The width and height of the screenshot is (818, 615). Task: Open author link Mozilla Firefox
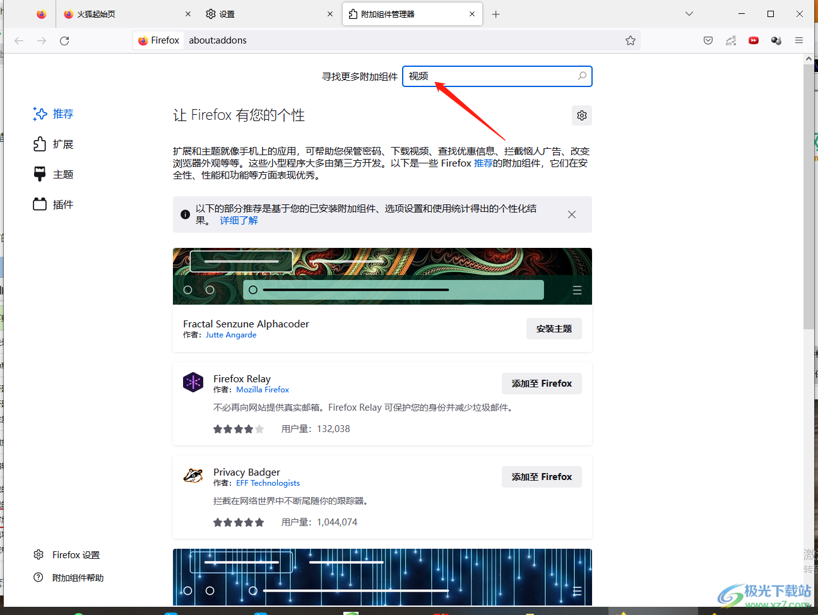point(263,390)
